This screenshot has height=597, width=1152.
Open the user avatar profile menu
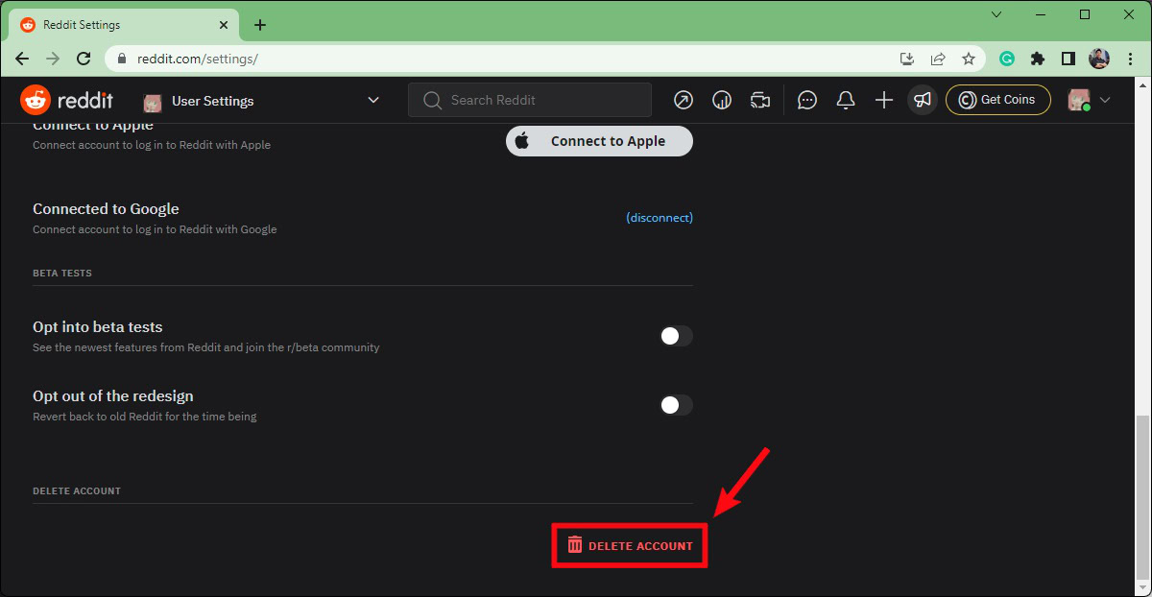[x=1090, y=100]
